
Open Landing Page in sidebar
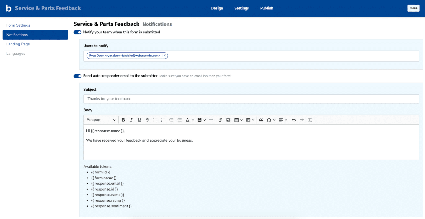point(18,44)
